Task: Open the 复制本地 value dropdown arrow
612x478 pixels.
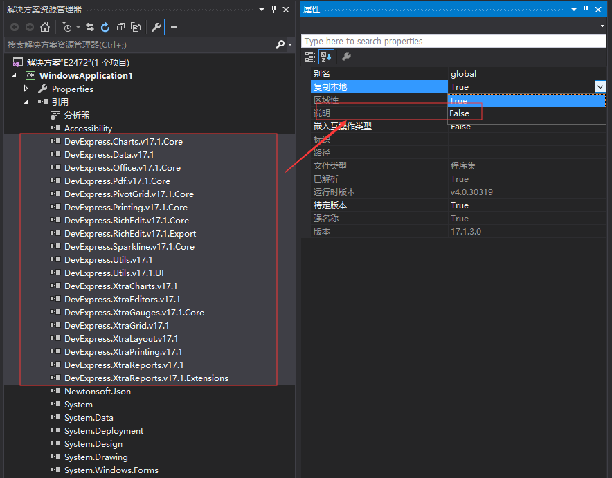Action: tap(600, 86)
